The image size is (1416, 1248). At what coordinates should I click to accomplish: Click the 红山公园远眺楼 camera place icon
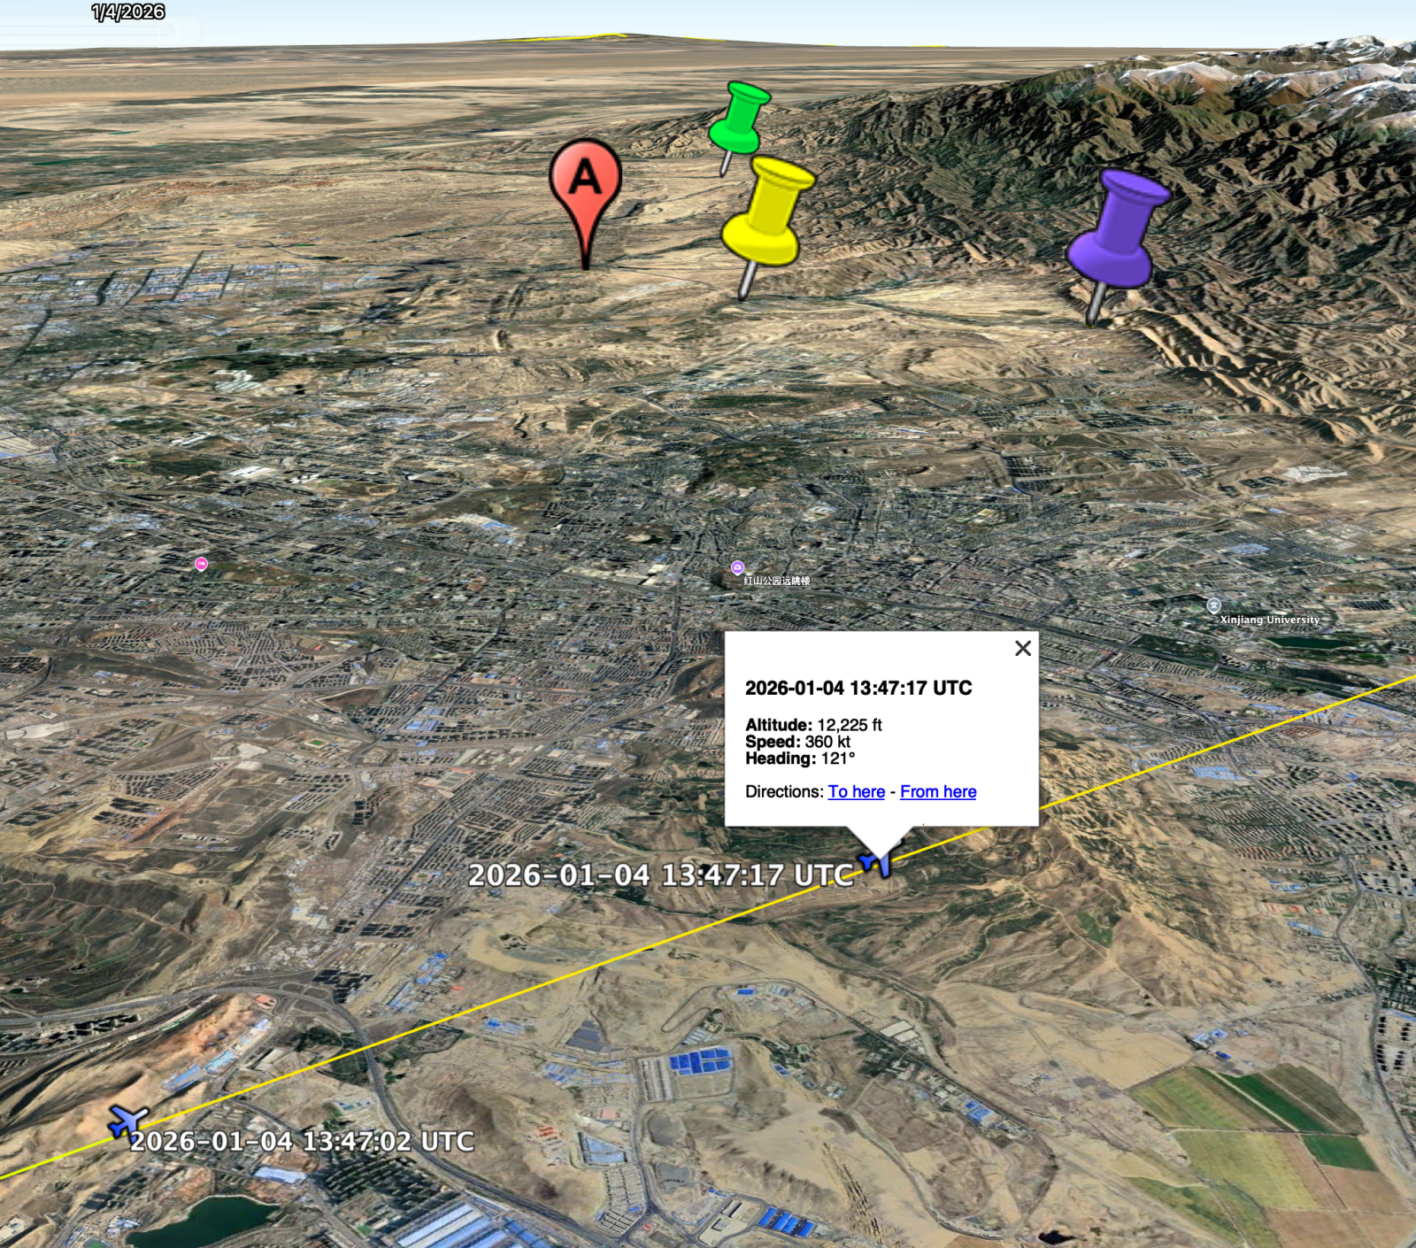737,567
